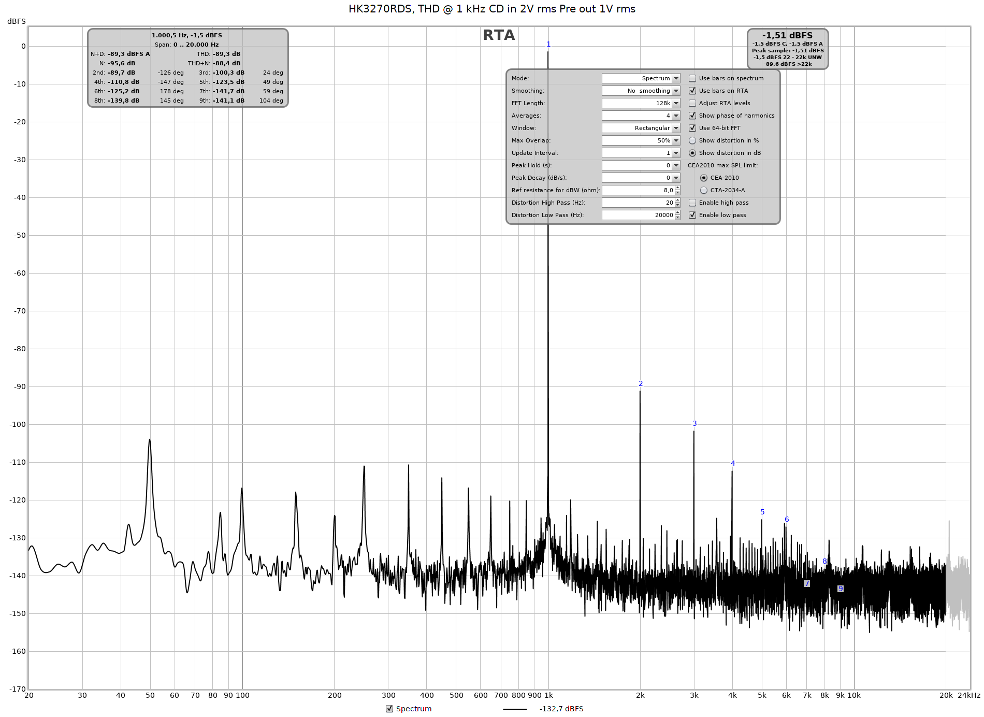
Task: Click the -1,51 dBFS level readout heading
Action: coord(787,35)
